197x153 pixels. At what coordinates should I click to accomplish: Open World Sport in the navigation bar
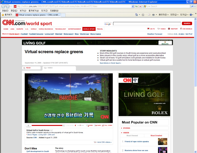89,29
